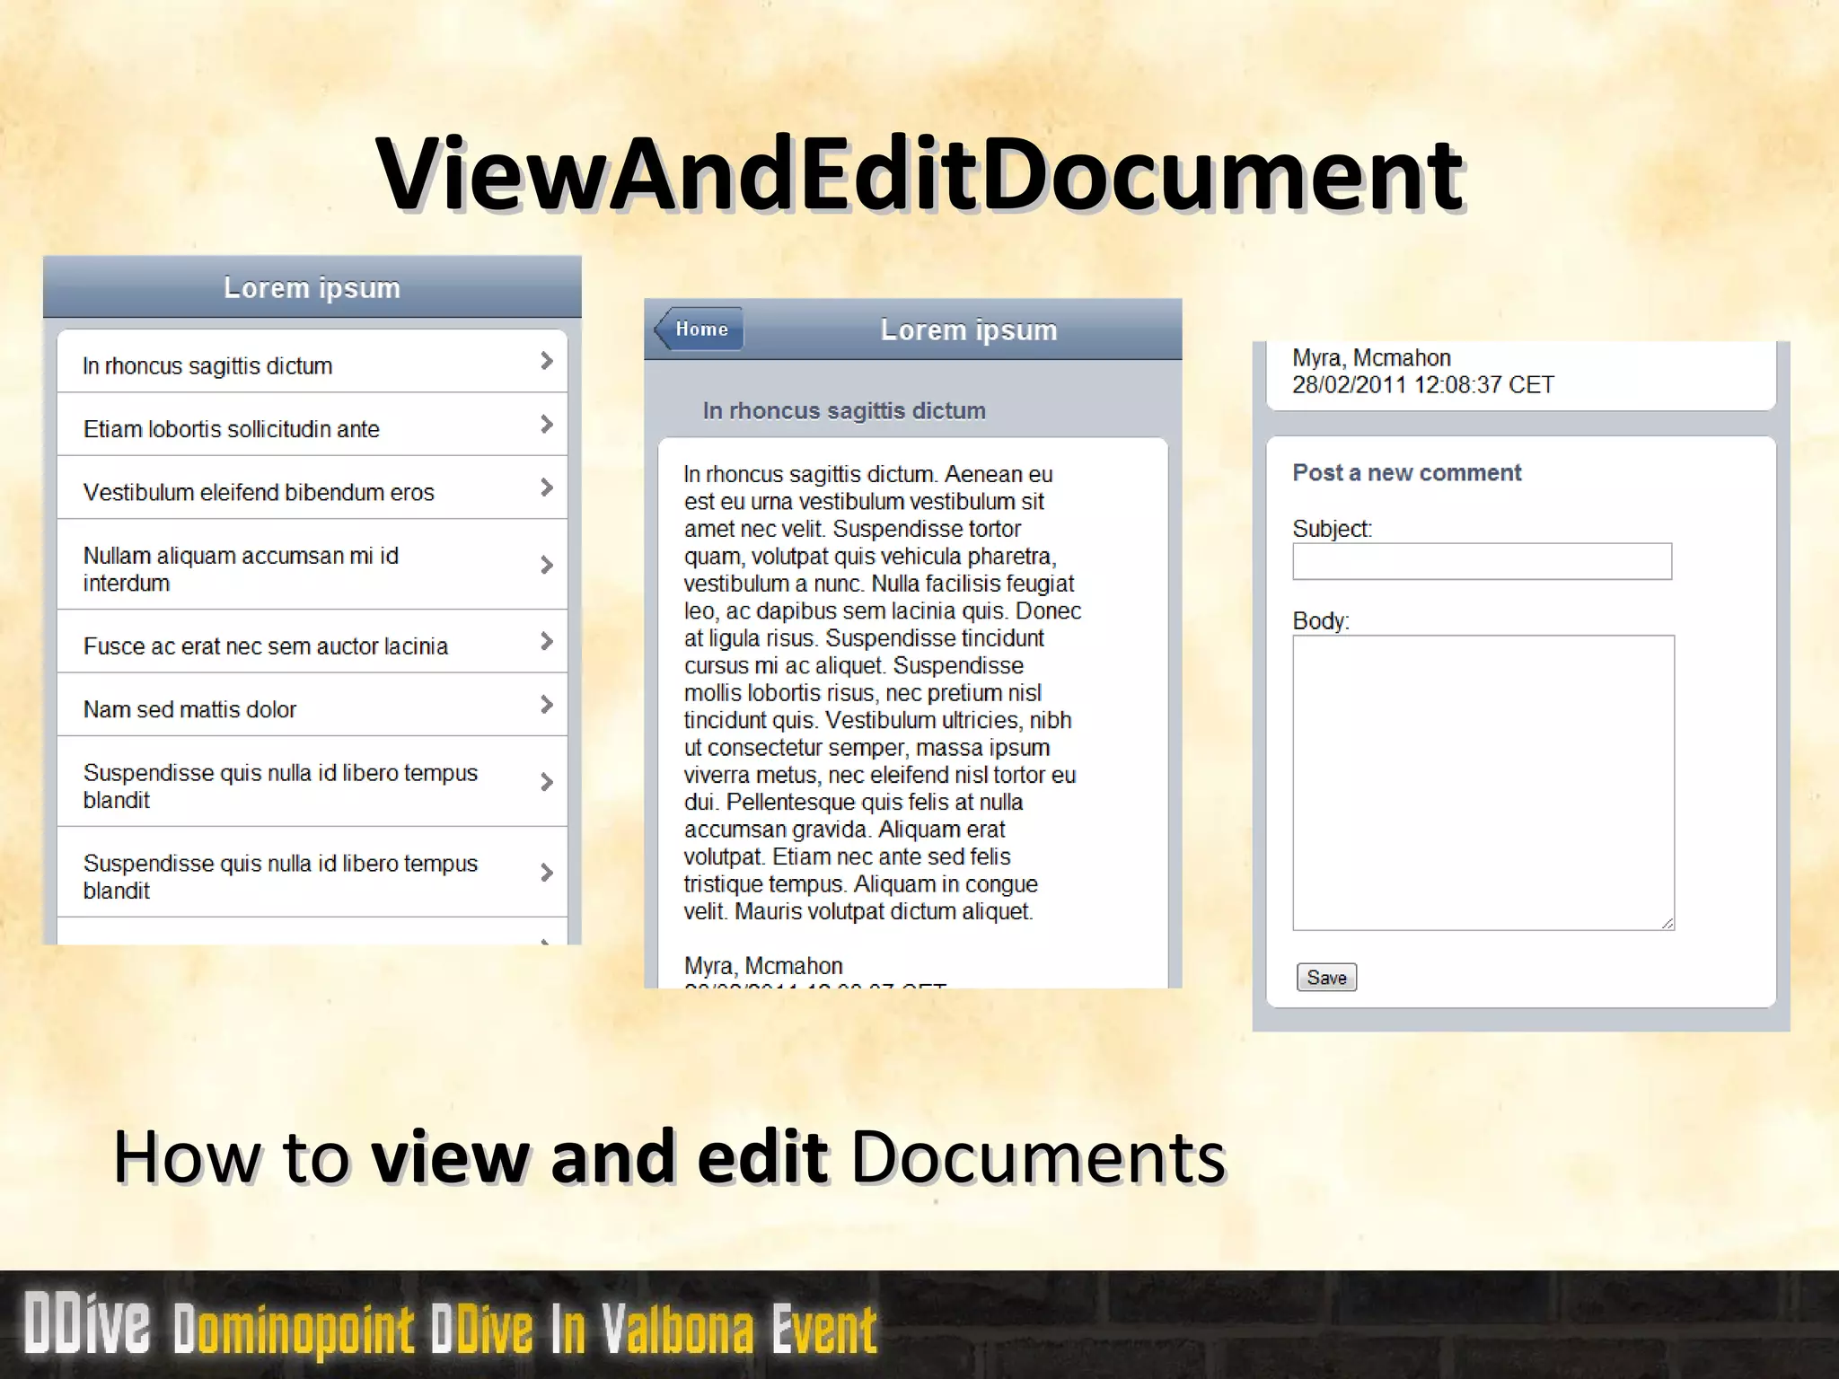Image resolution: width=1839 pixels, height=1379 pixels.
Task: Click 'How to view and edit Documents' caption
Action: click(x=669, y=1156)
